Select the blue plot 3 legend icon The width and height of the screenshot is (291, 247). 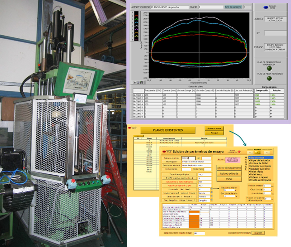point(136,22)
